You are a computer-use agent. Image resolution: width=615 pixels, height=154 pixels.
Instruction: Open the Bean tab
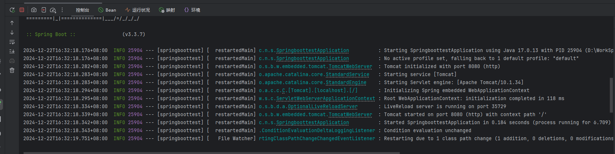coord(107,10)
